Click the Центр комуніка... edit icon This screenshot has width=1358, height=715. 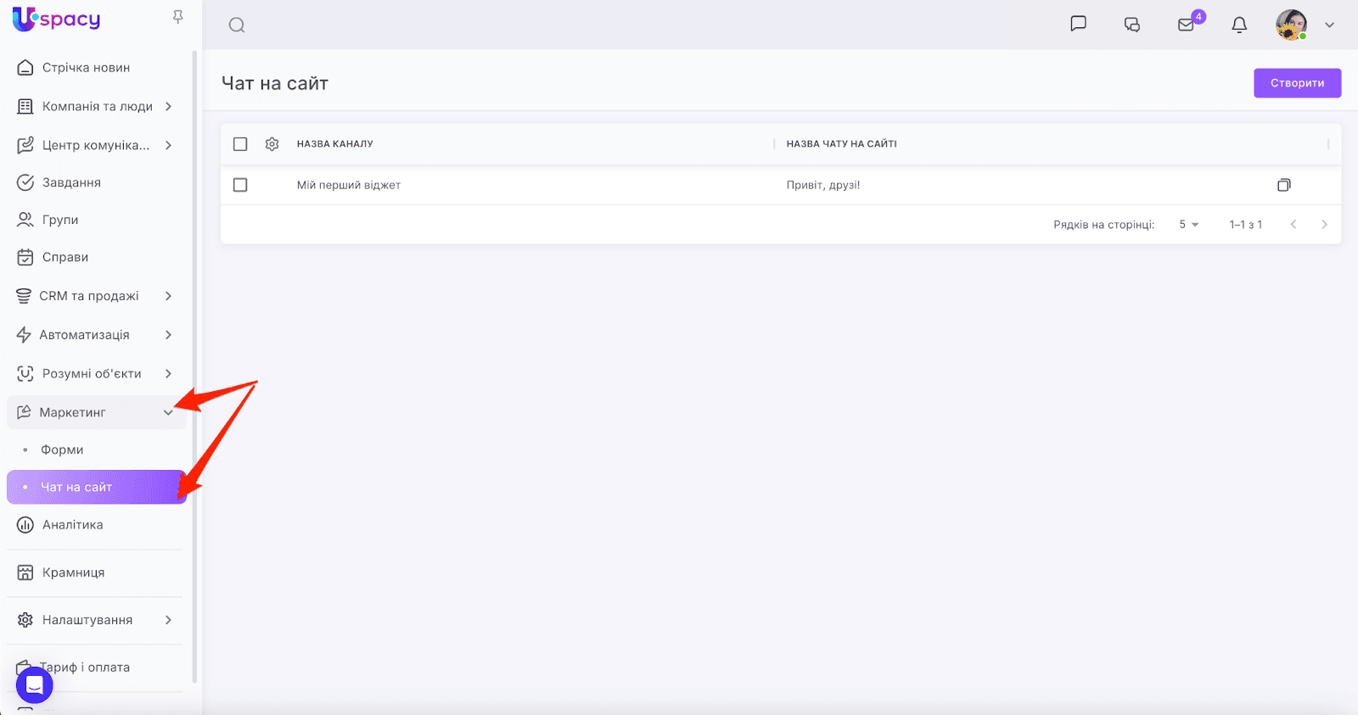tap(25, 145)
